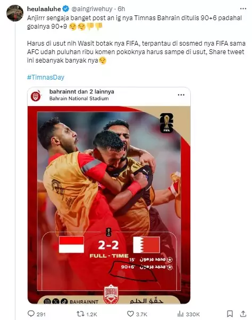Click the Bahrain National Stadium location label
Screen dimensions: 252x320
[79, 99]
